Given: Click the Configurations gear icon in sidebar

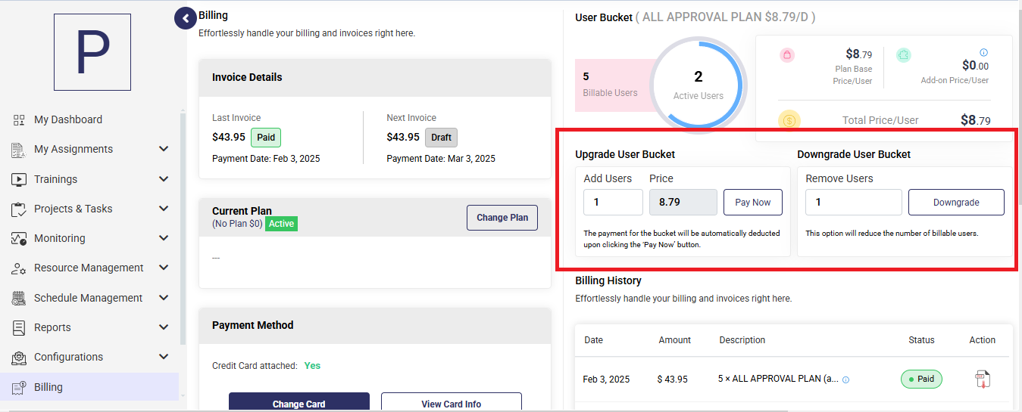Looking at the screenshot, I should tap(19, 357).
